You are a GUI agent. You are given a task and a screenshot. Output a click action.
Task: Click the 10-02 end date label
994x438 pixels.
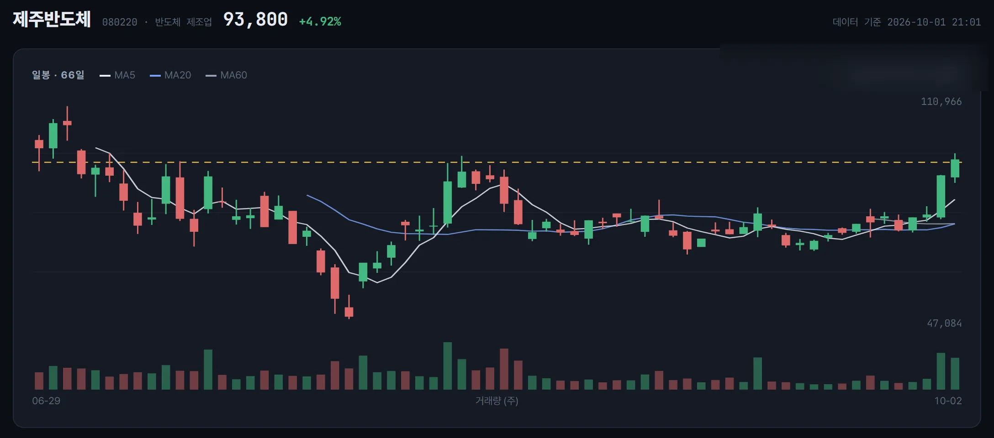[948, 401]
